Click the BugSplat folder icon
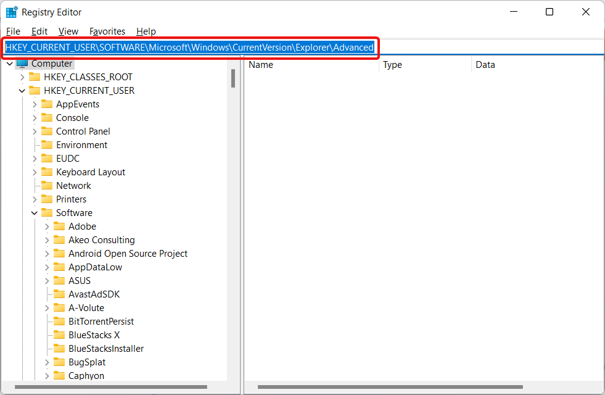This screenshot has height=395, width=605. (x=59, y=362)
